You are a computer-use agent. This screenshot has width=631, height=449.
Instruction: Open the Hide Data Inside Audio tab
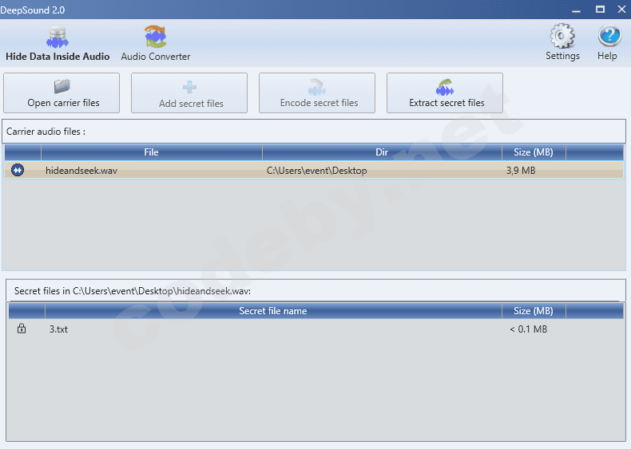pos(58,43)
